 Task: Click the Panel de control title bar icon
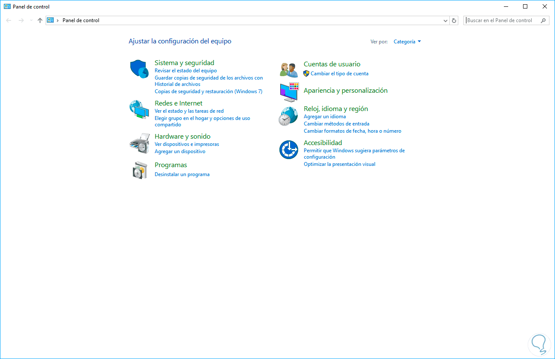click(x=7, y=6)
